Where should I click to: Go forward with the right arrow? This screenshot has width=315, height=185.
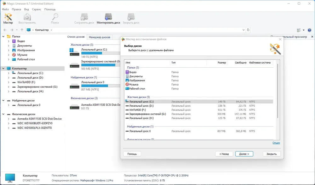(x=12, y=30)
